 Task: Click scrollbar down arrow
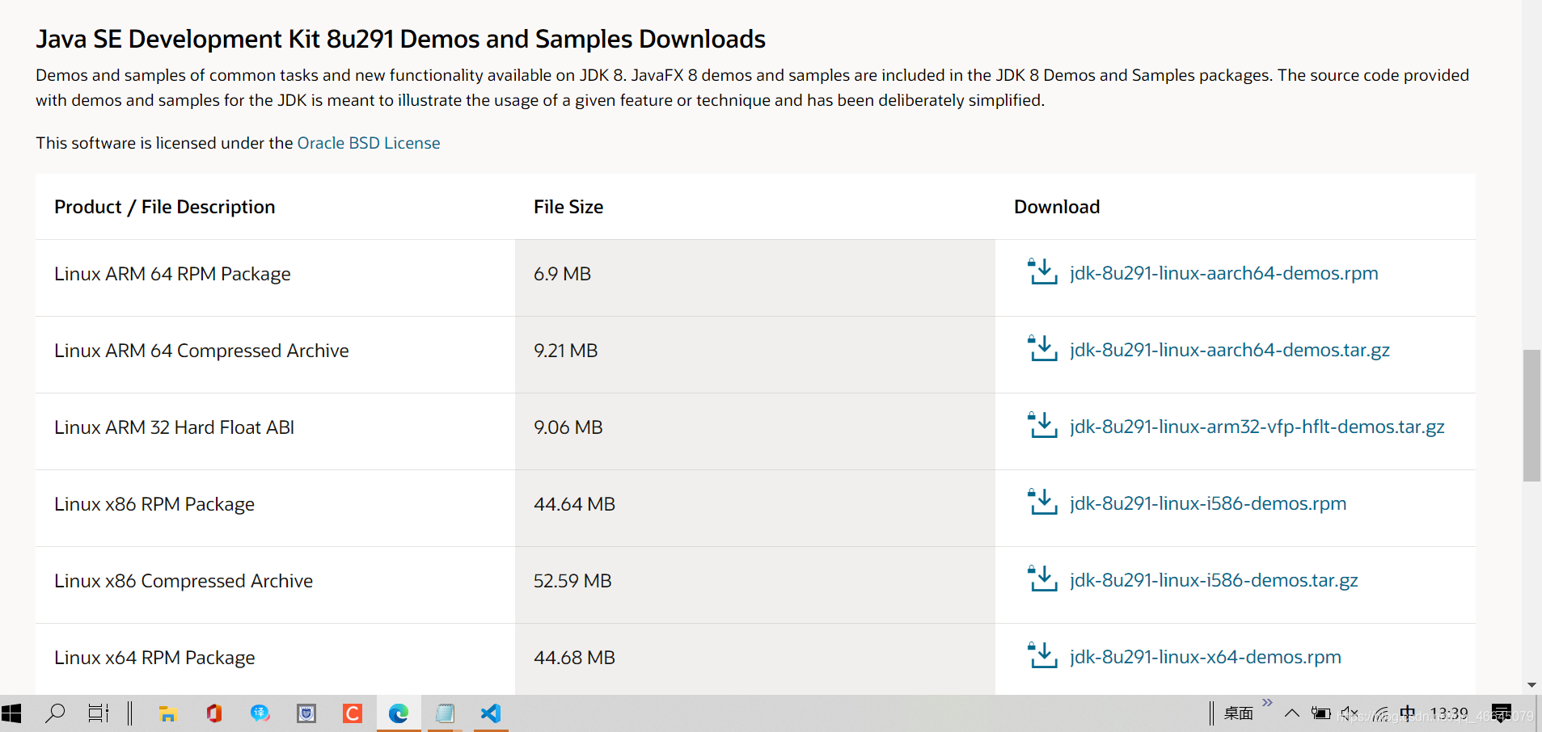point(1531,685)
